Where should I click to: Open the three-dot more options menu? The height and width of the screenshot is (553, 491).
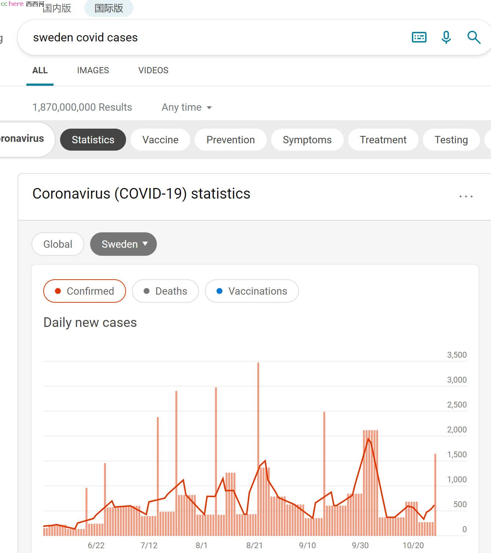pos(466,196)
